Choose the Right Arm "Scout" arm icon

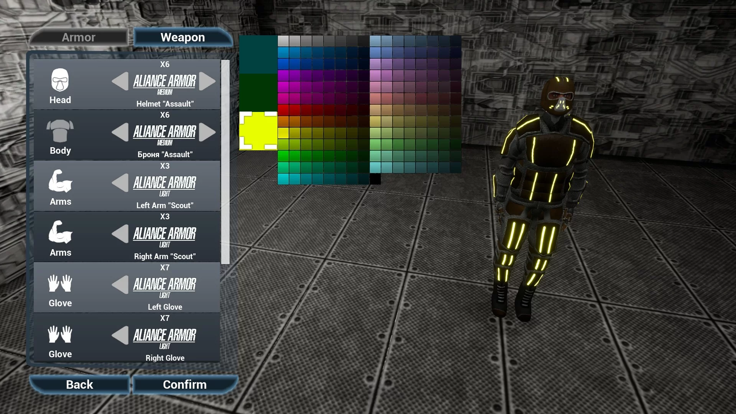(x=60, y=232)
